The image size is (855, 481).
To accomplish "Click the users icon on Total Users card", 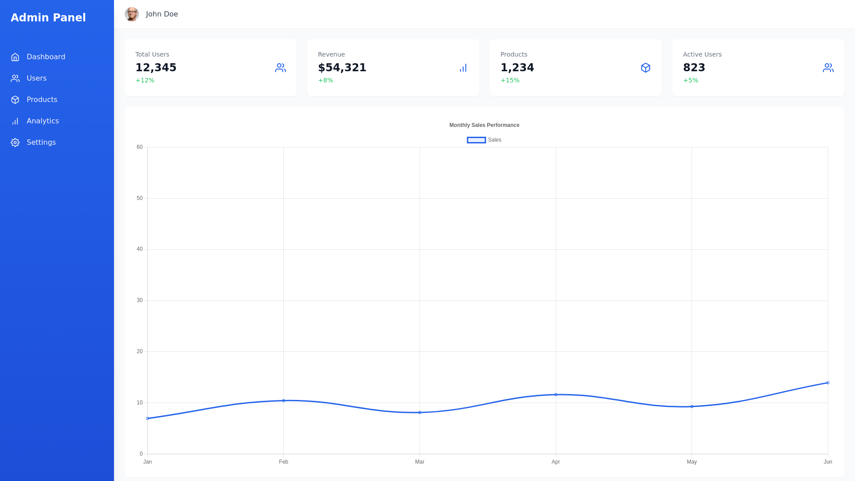I will 281,68.
